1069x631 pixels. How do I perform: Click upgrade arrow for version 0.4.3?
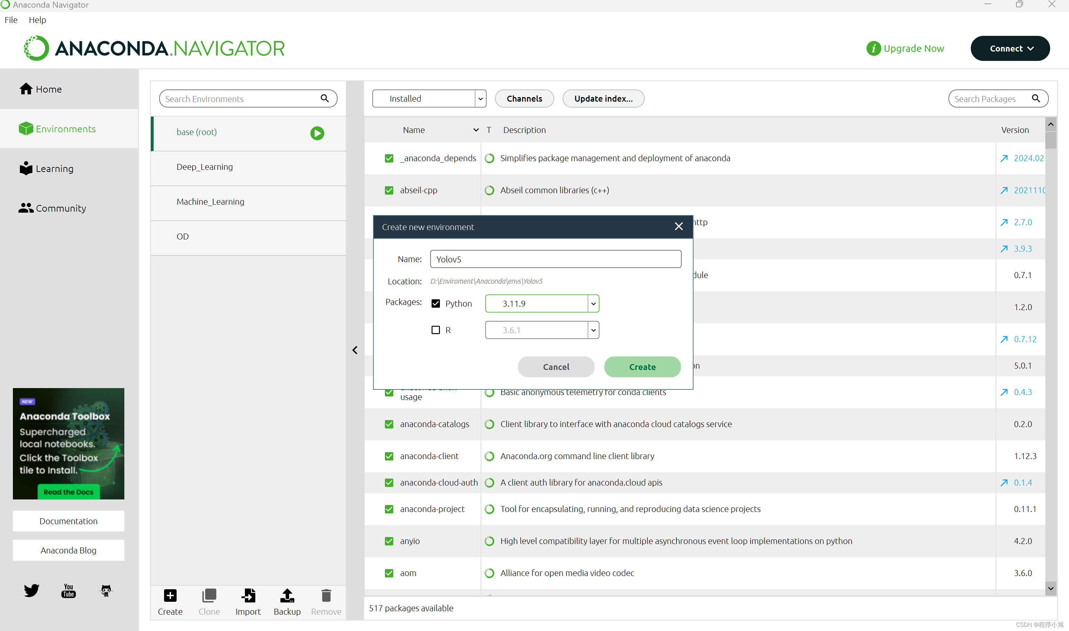[x=1004, y=392]
